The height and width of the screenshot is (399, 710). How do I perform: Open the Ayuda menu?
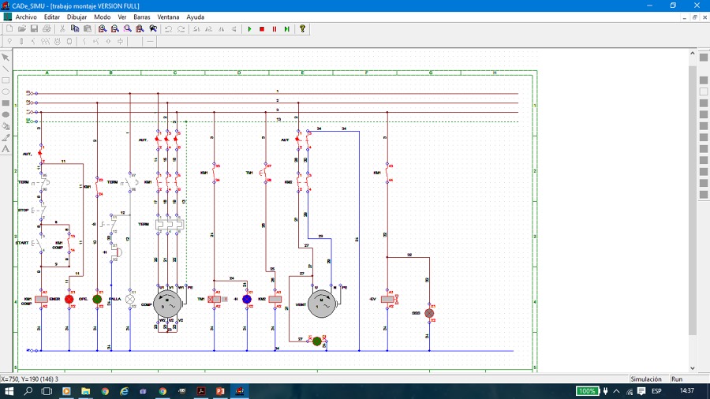point(196,17)
